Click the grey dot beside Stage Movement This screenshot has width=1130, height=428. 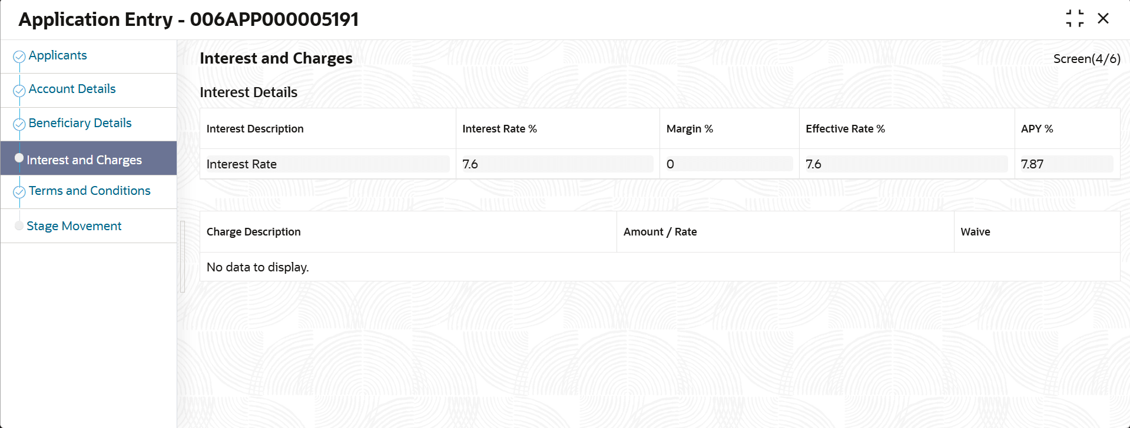19,226
